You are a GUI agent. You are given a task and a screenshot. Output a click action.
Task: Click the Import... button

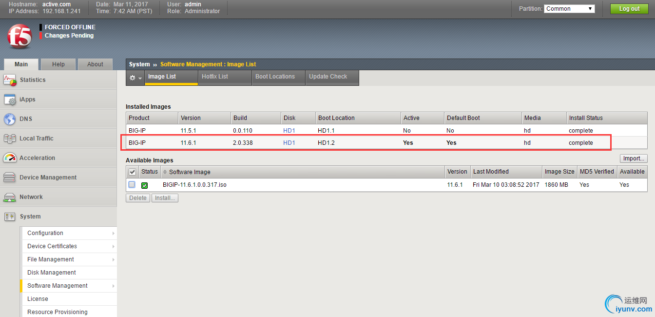[634, 158]
